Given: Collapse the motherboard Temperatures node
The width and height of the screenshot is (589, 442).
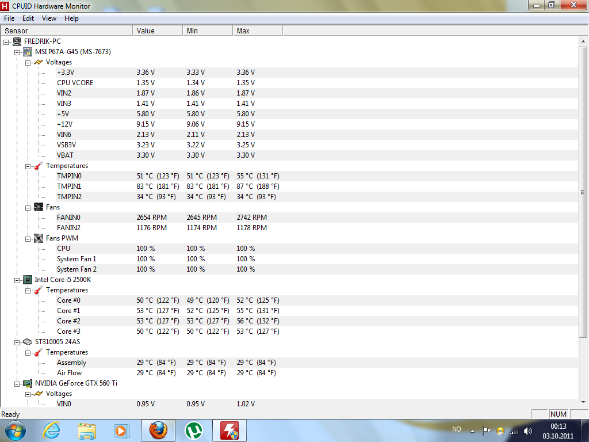Looking at the screenshot, I should [x=28, y=166].
